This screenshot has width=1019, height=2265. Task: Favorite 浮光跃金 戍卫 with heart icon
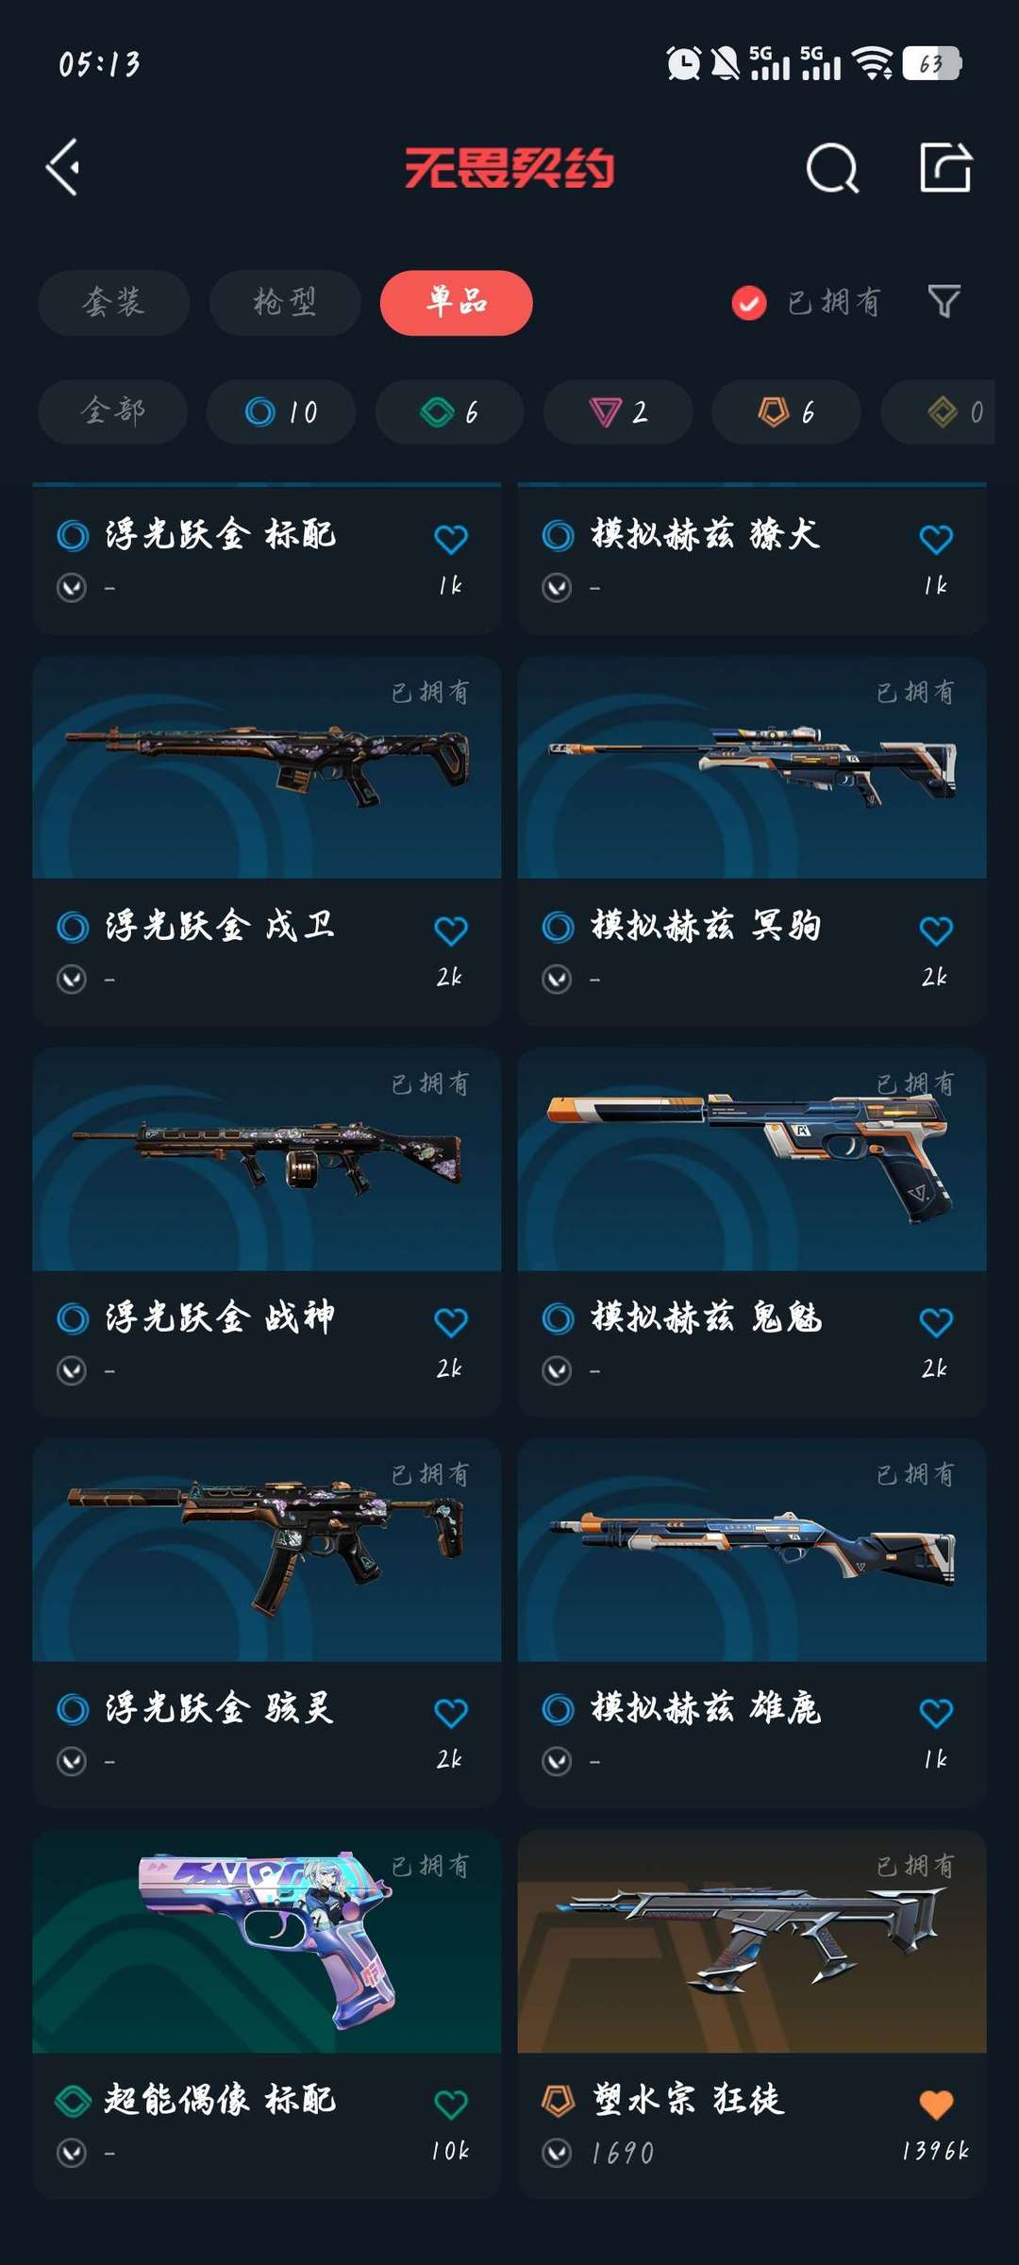(x=451, y=931)
